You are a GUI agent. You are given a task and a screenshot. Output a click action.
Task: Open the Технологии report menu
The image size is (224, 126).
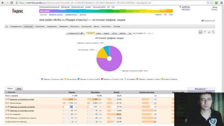(x=75, y=27)
